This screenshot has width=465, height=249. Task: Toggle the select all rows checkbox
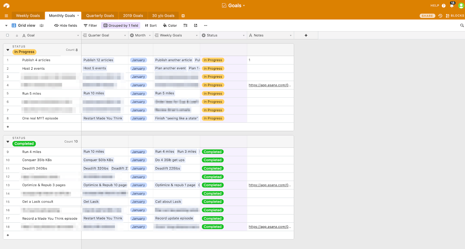click(x=8, y=35)
